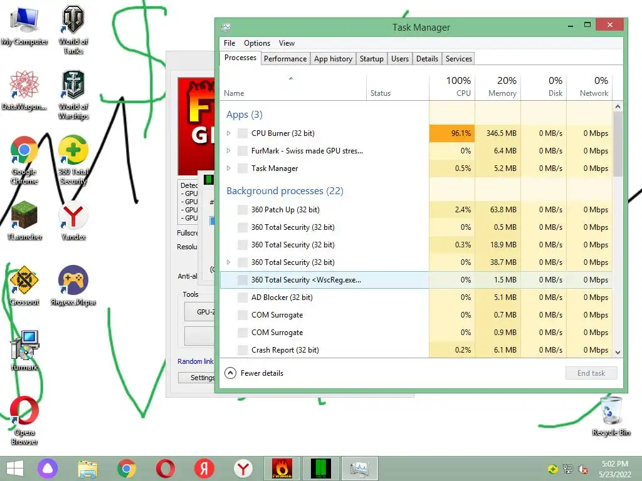Click Background processes (22) heading

pyautogui.click(x=285, y=190)
